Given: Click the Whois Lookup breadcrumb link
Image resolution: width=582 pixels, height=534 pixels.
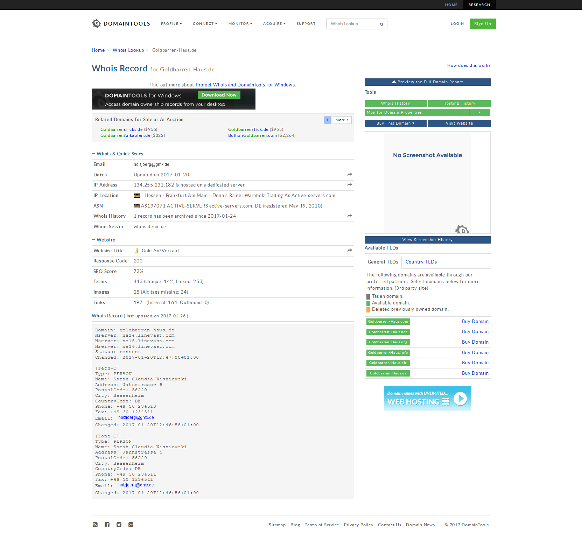Looking at the screenshot, I should click(x=128, y=50).
